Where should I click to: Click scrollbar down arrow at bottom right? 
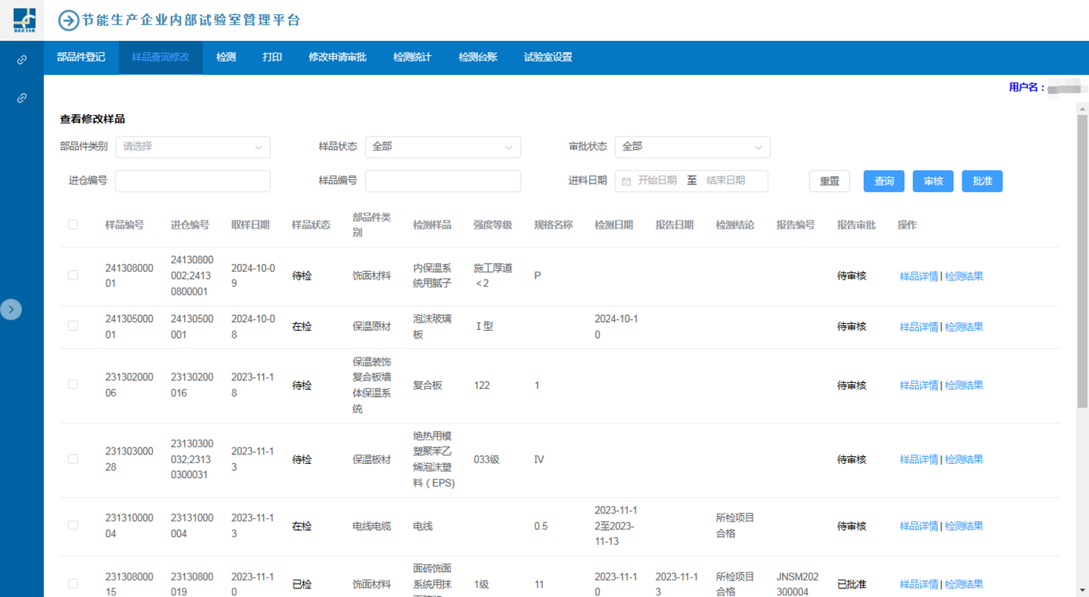pos(1082,590)
